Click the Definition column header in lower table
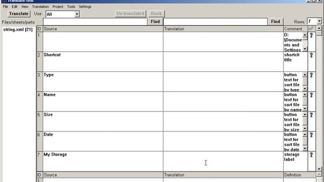This screenshot has height=182, width=324. point(300,175)
